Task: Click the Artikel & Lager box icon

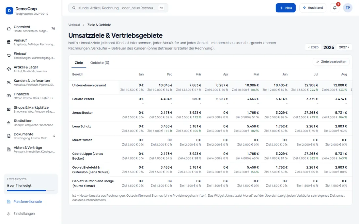Action: [x=9, y=69]
